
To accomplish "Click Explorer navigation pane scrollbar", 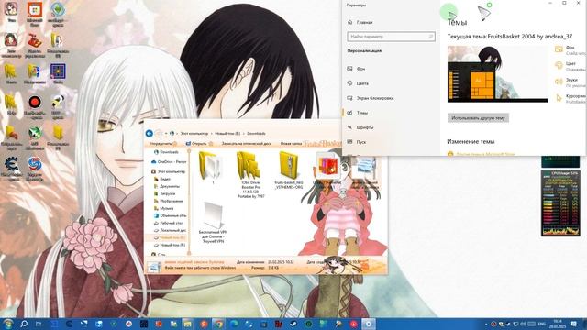I will click(x=189, y=202).
